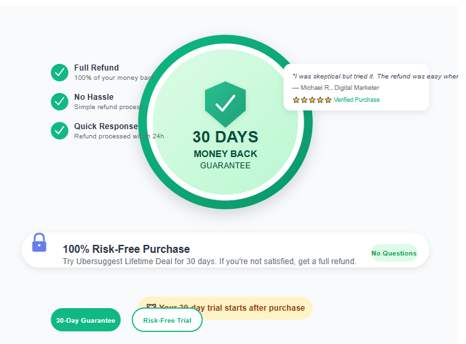Click the Verified Purchase link
The width and height of the screenshot is (466, 344).
357,100
